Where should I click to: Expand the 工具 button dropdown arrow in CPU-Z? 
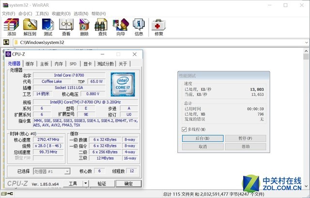tap(86, 184)
